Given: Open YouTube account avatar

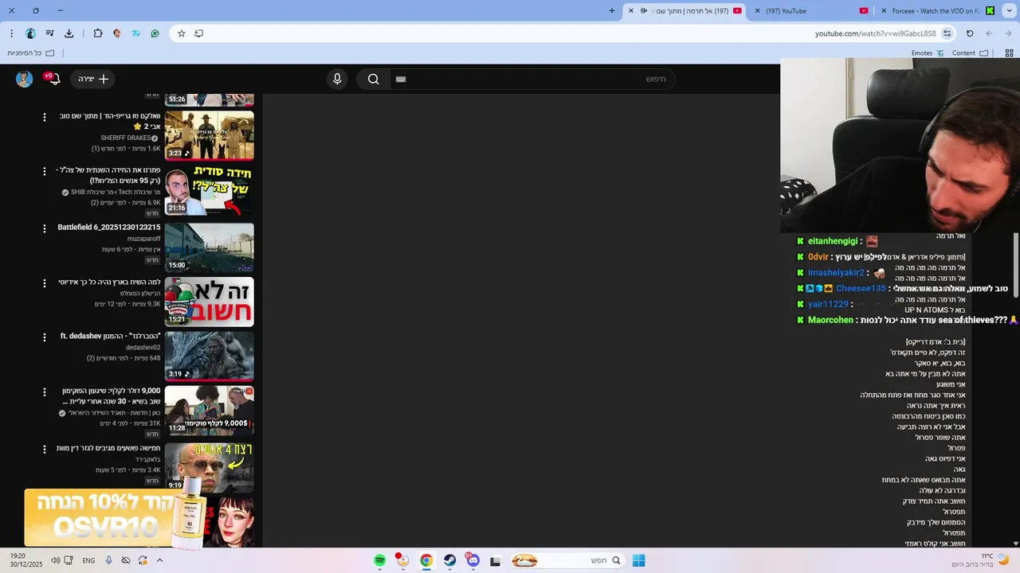Looking at the screenshot, I should tap(24, 79).
